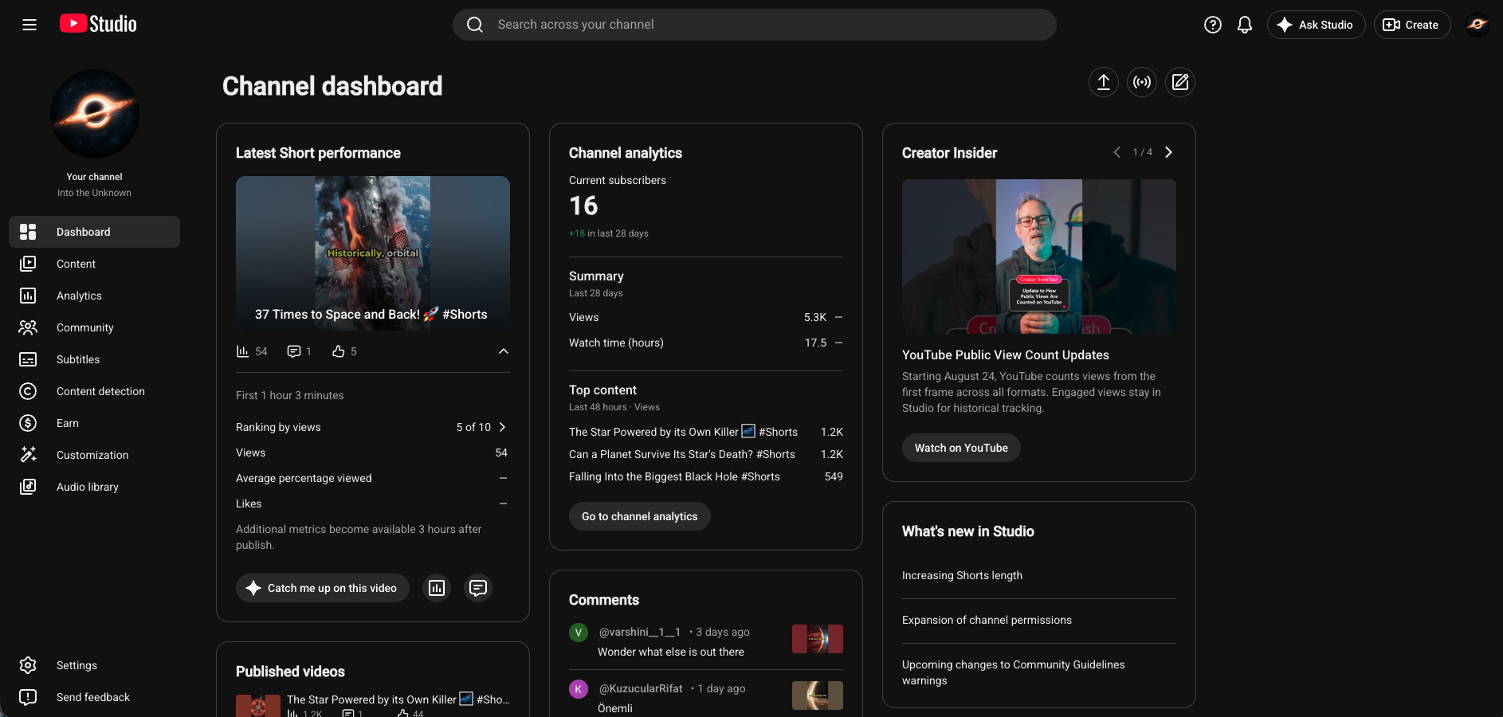
Task: Open the notifications bell
Action: 1245,25
